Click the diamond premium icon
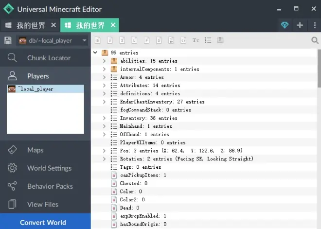The height and width of the screenshot is (229, 321). pos(285,25)
